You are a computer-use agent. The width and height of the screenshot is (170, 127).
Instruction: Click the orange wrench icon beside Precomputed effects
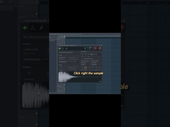81,59
